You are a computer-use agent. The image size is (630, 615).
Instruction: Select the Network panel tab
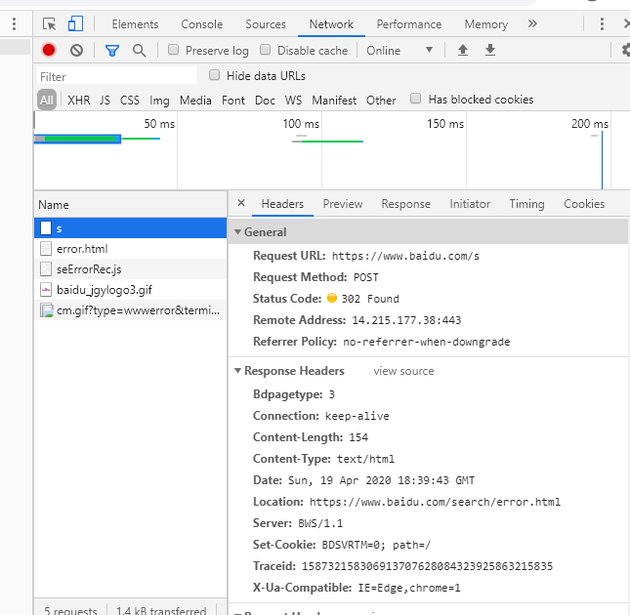coord(331,24)
